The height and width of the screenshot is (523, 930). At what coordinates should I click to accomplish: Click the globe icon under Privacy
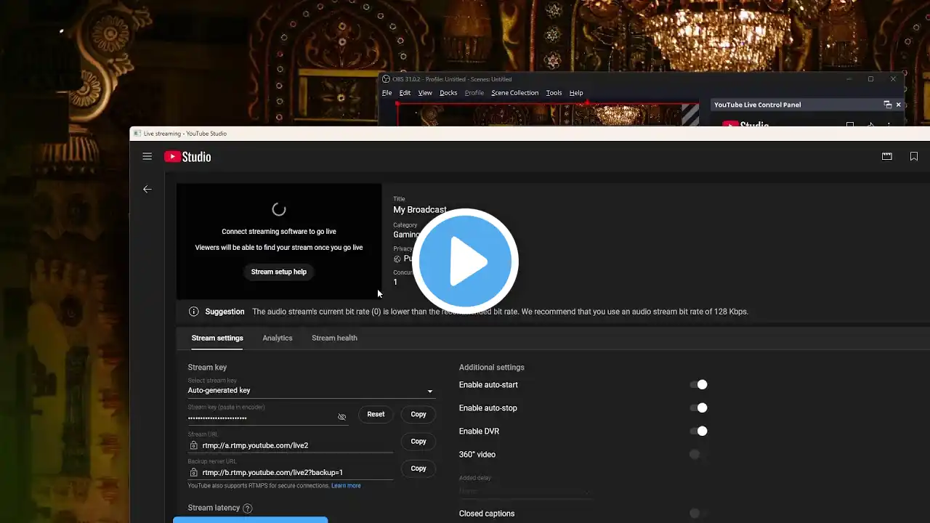tap(397, 259)
